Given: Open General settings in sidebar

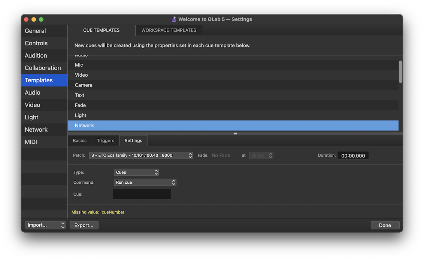Looking at the screenshot, I should point(35,31).
